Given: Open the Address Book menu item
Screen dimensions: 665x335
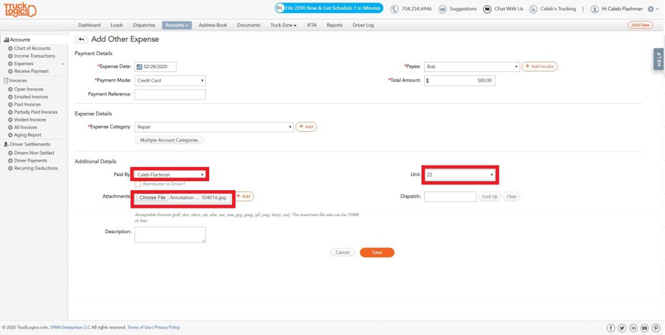Looking at the screenshot, I should [x=213, y=25].
